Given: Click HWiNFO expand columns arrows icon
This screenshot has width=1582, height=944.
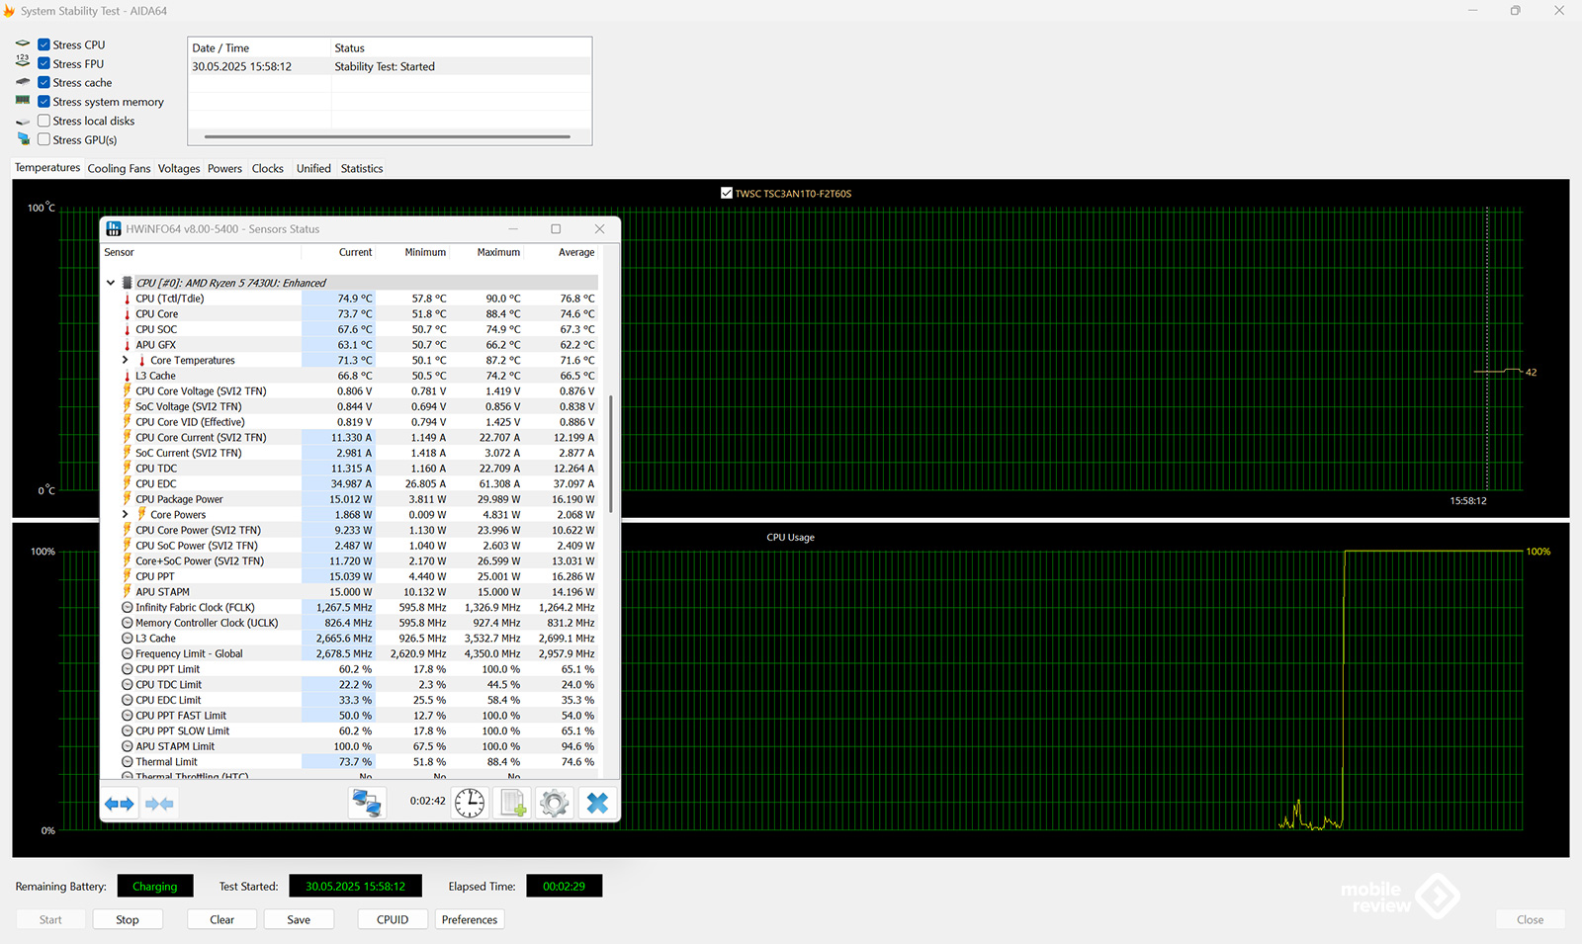Looking at the screenshot, I should 120,804.
